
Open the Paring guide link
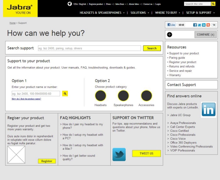[x=177, y=58]
